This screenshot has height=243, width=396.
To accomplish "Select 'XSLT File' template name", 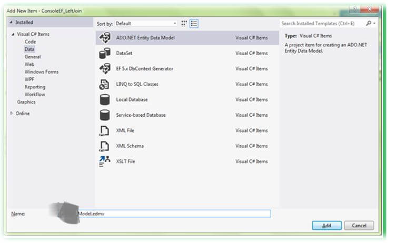I will coord(125,161).
